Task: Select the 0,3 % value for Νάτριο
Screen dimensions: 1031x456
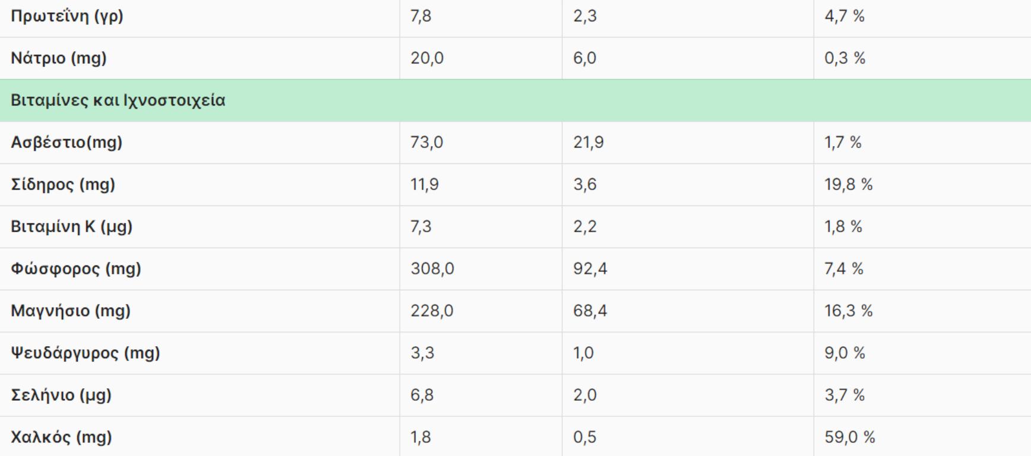Action: [x=845, y=58]
